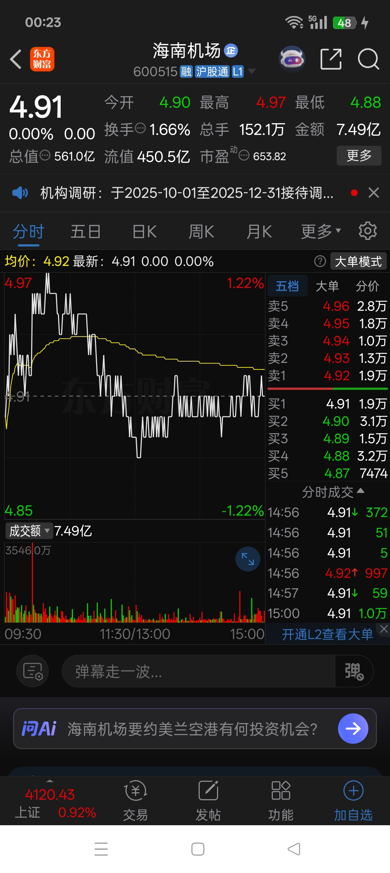Open 发帖 post icon
This screenshot has width=390, height=873.
point(208,801)
